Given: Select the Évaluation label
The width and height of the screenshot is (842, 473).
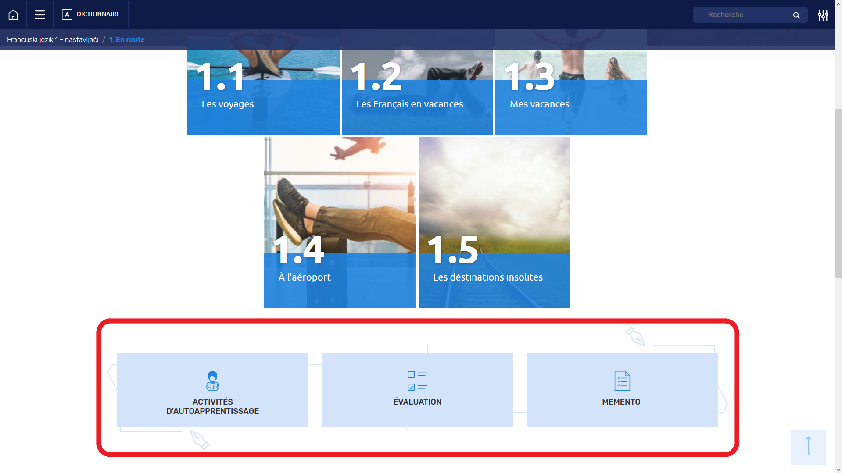Looking at the screenshot, I should [417, 402].
